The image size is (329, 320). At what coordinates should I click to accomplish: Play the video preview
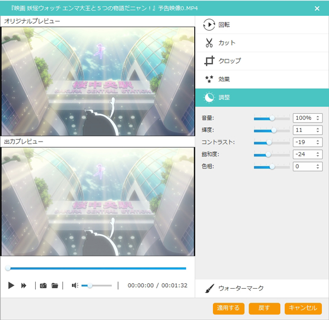[x=11, y=285]
